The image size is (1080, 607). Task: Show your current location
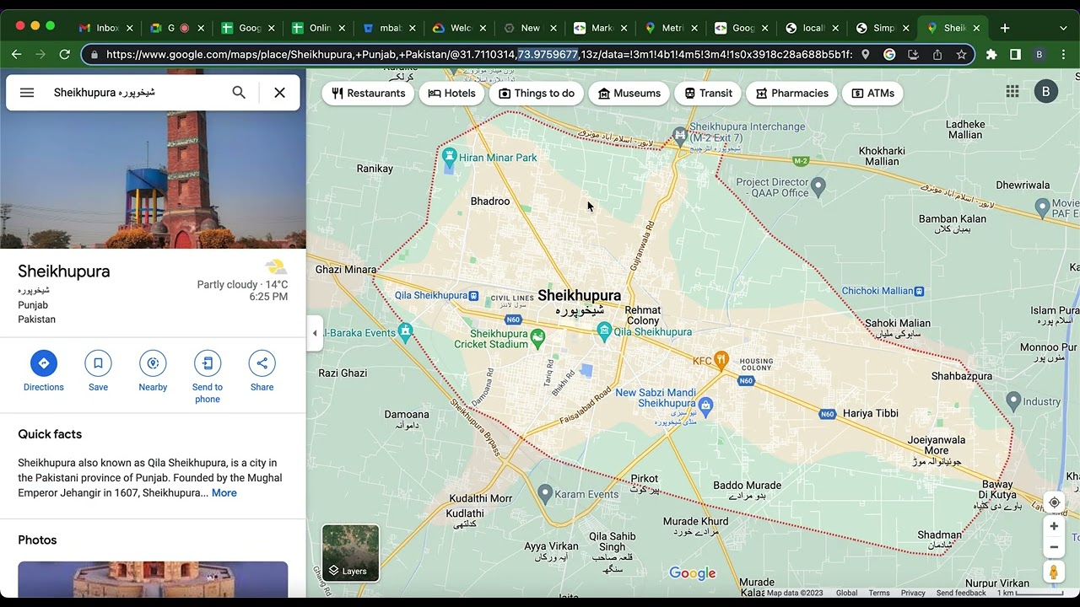[x=1054, y=502]
